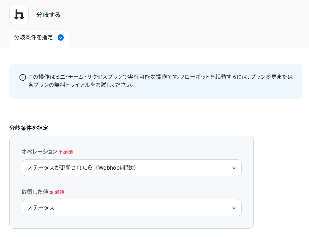Click the red asterisk beside 取得した値
Image resolution: width=309 pixels, height=237 pixels.
pyautogui.click(x=52, y=193)
